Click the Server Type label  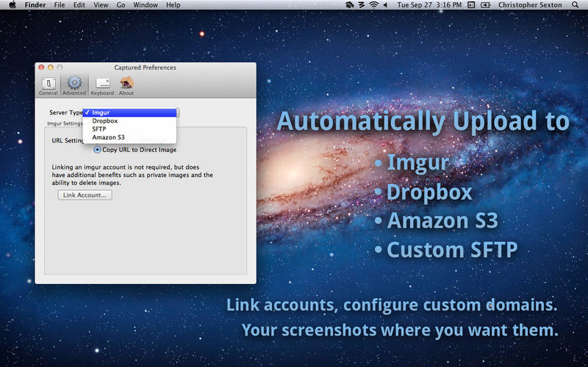click(65, 112)
